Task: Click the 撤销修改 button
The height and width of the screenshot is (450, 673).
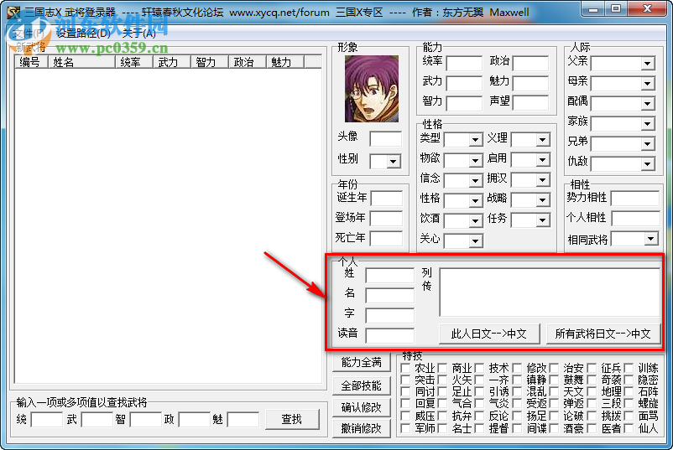Action: pyautogui.click(x=362, y=428)
